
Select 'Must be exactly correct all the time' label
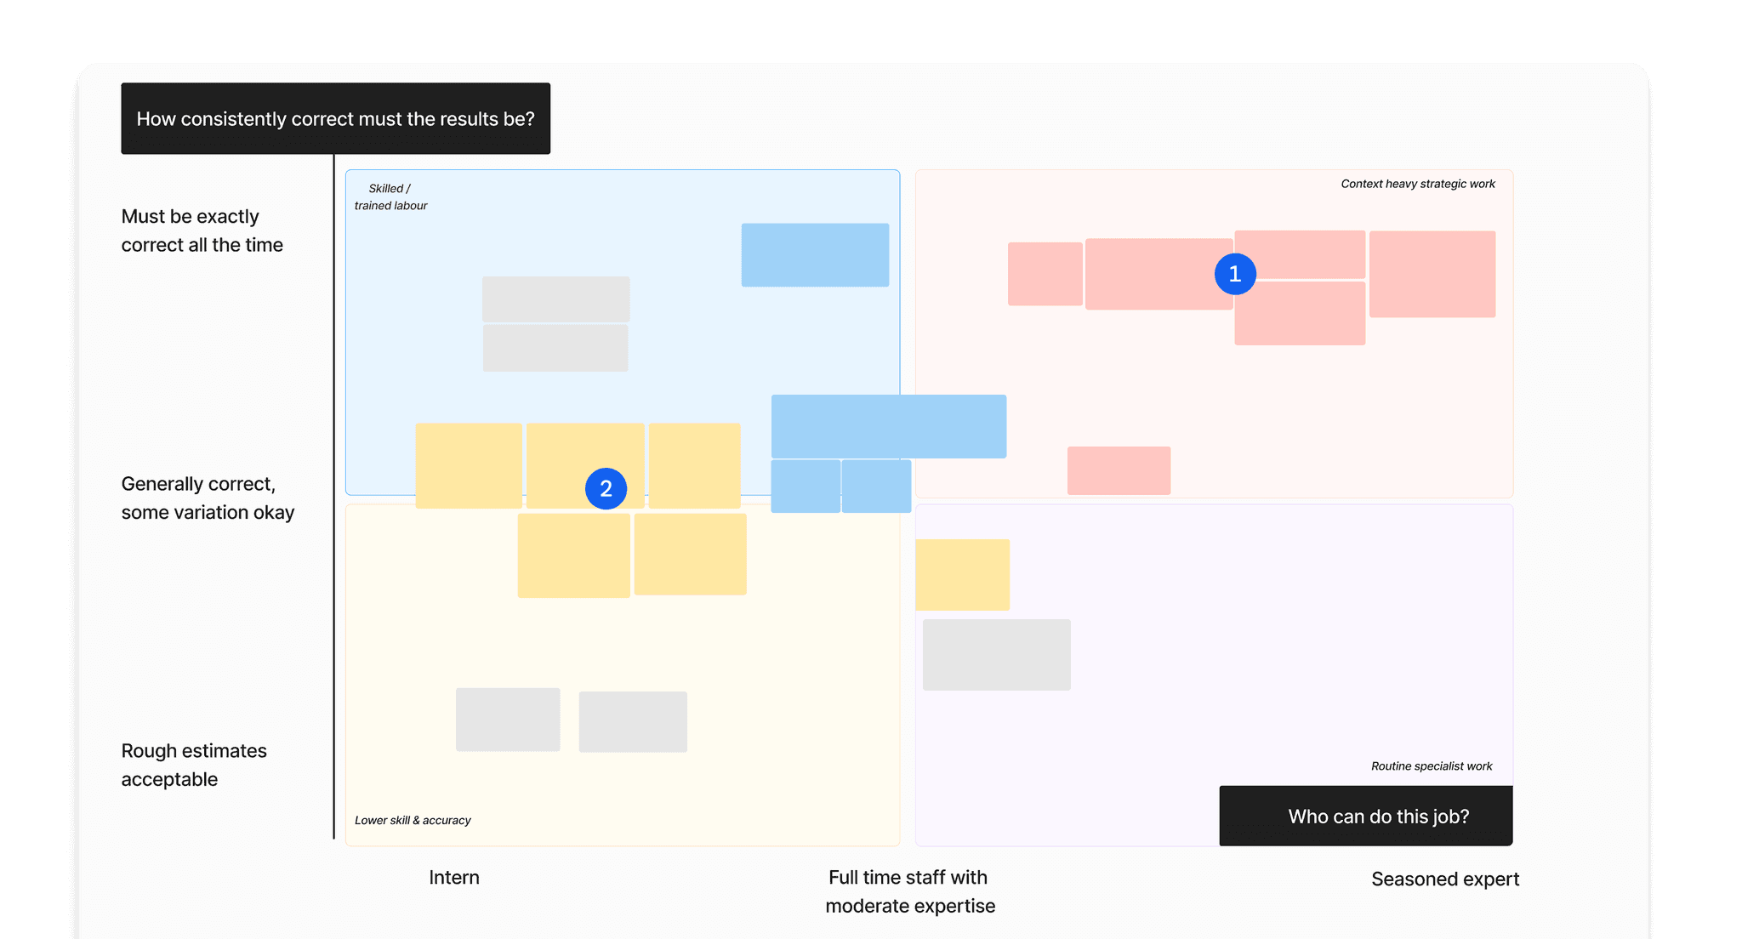[202, 230]
